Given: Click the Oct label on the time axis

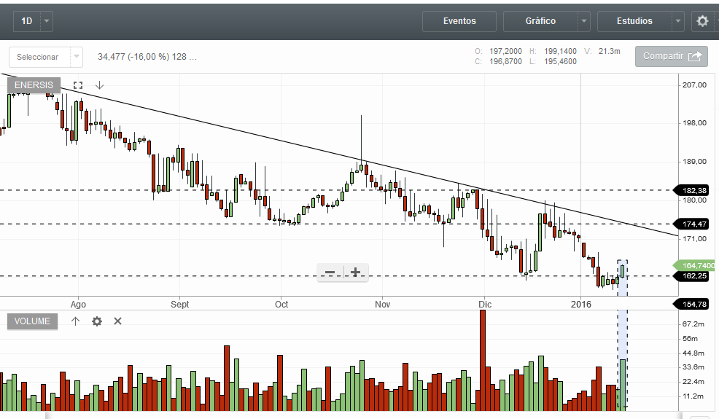Looking at the screenshot, I should pos(281,305).
